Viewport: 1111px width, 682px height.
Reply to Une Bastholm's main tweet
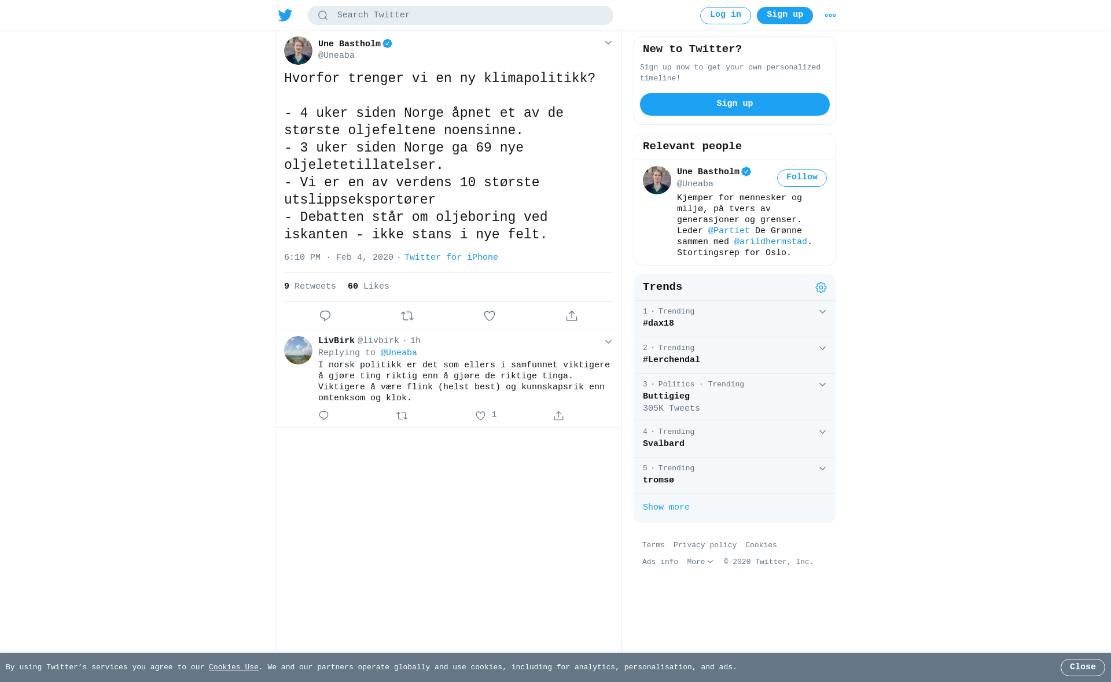tap(325, 316)
